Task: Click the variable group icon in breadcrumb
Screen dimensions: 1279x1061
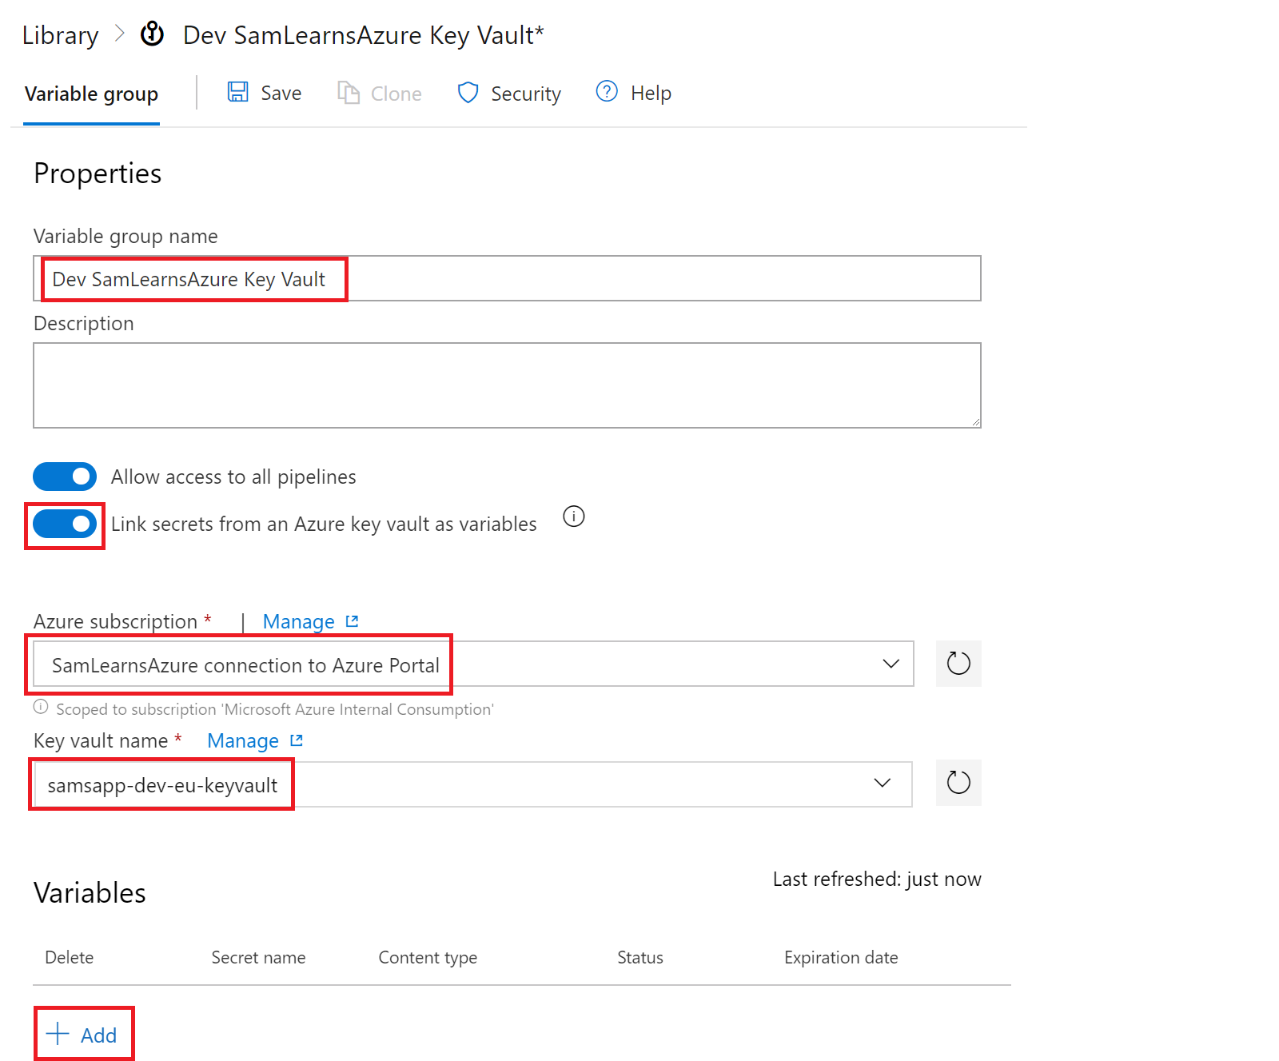Action: (153, 34)
